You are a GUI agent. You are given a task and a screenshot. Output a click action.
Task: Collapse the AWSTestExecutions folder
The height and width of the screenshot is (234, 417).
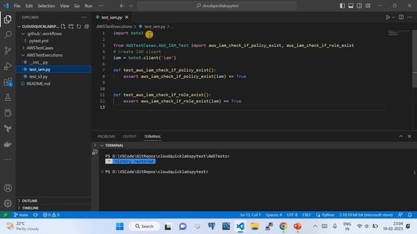click(44, 55)
